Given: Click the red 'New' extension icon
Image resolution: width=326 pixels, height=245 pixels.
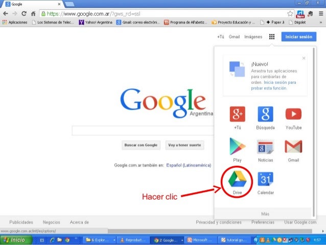Looking at the screenshot, I should point(300,14).
